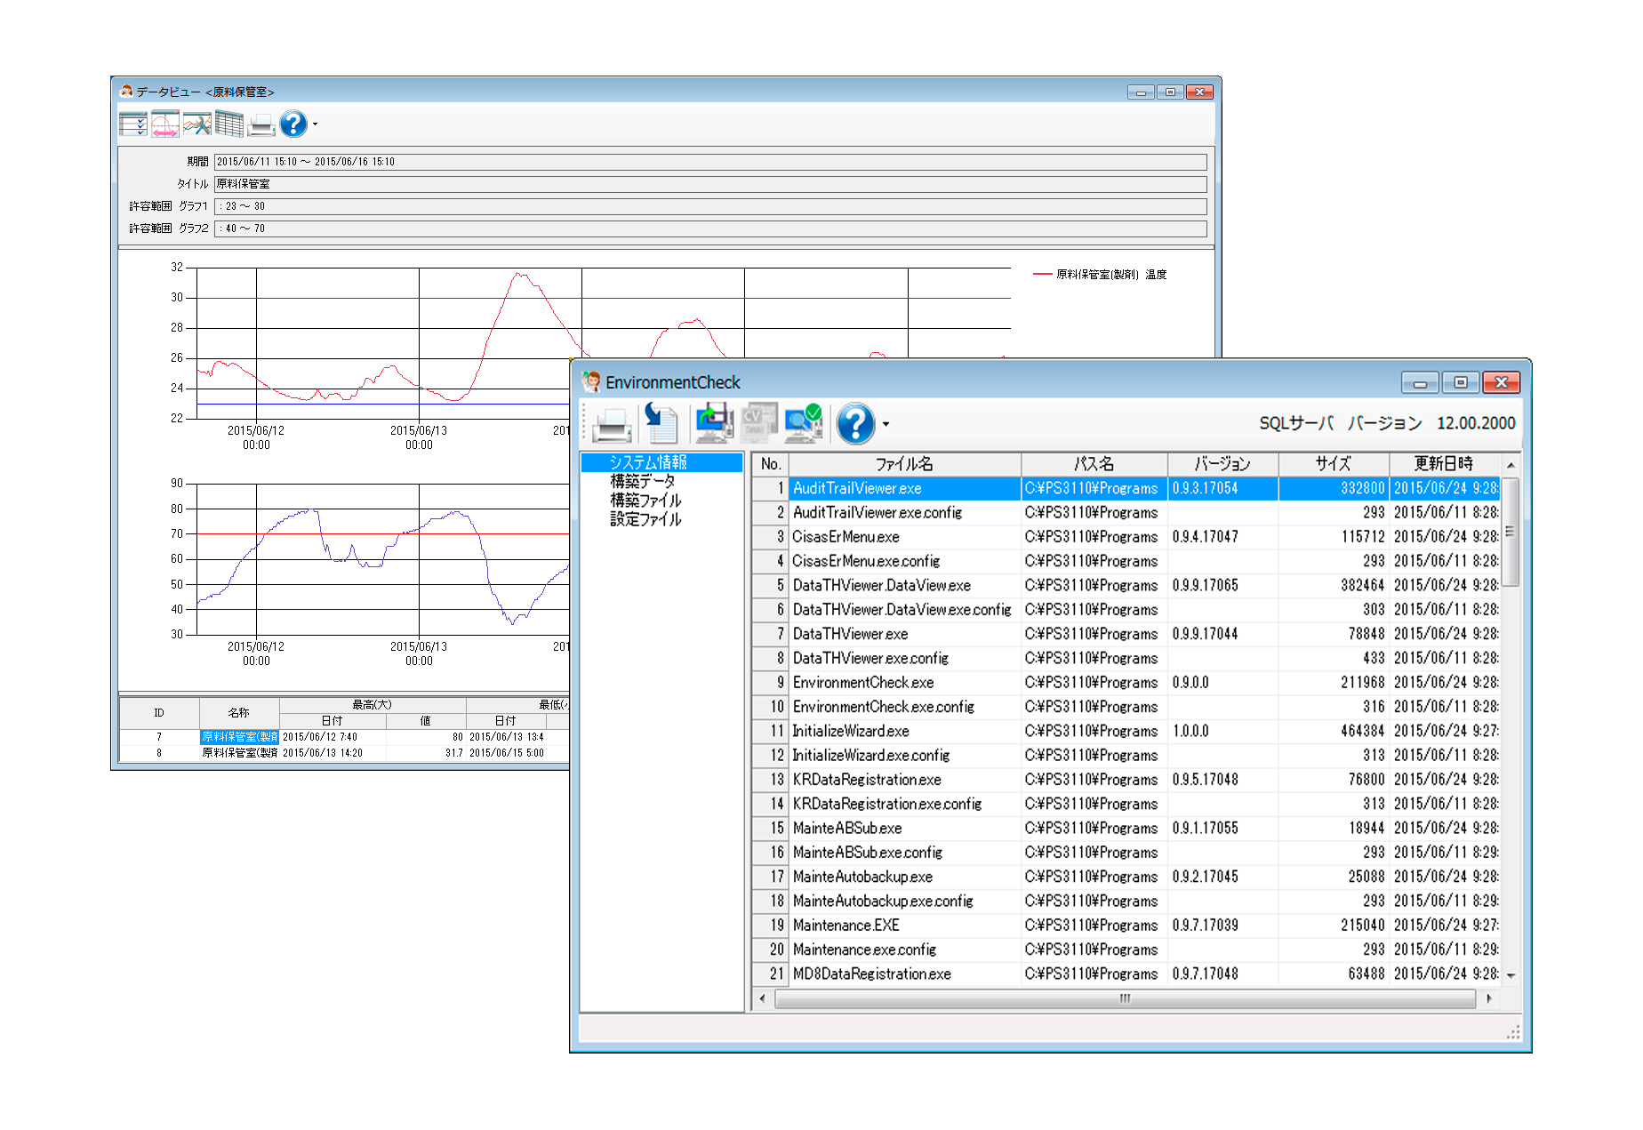Click the No. column header
The image size is (1643, 1130).
click(x=771, y=464)
